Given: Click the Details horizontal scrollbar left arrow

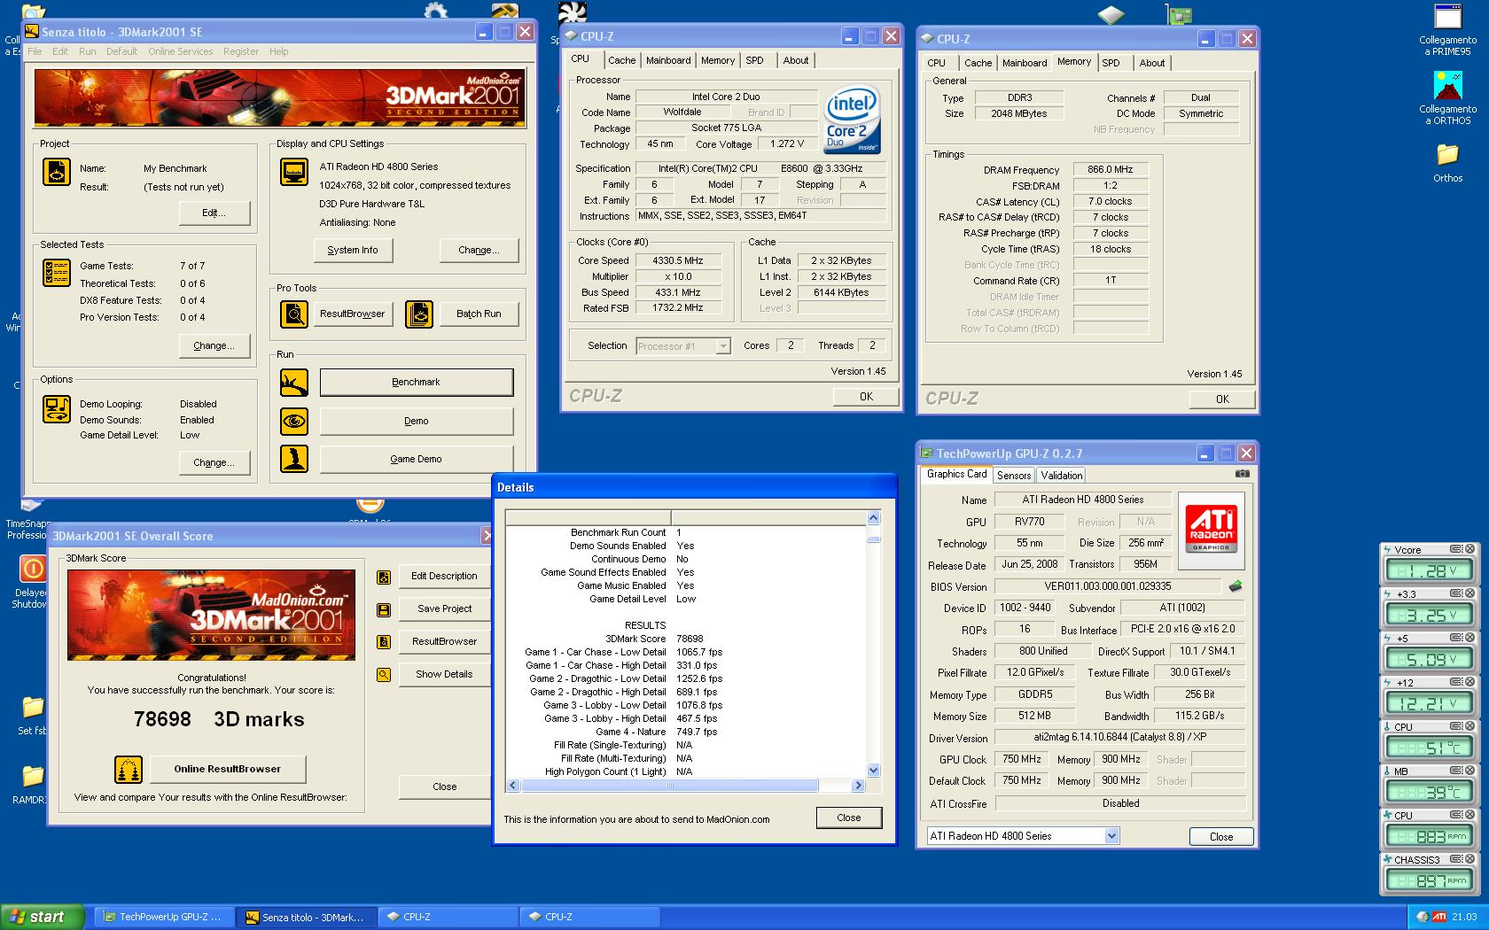Looking at the screenshot, I should [513, 786].
